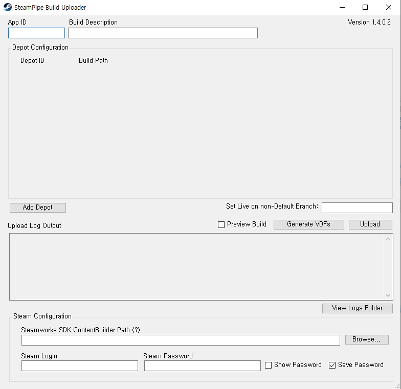
Task: Click the Steamworks SDK ContentBuilder Path field
Action: 181,340
